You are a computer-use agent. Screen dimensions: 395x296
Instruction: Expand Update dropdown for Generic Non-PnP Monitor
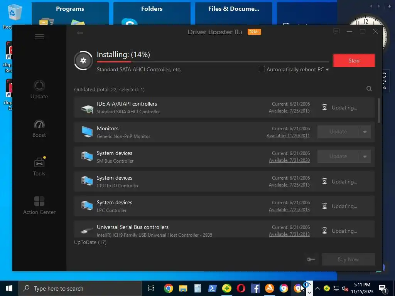pyautogui.click(x=365, y=132)
